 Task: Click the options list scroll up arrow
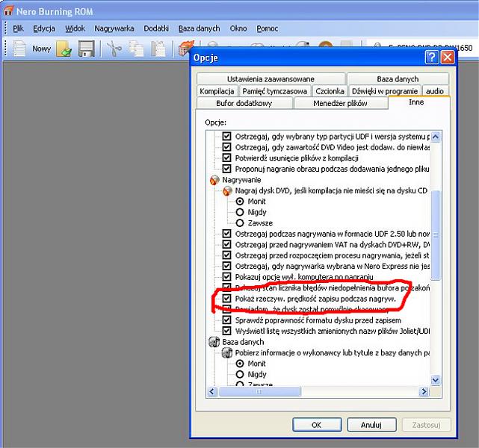436,137
